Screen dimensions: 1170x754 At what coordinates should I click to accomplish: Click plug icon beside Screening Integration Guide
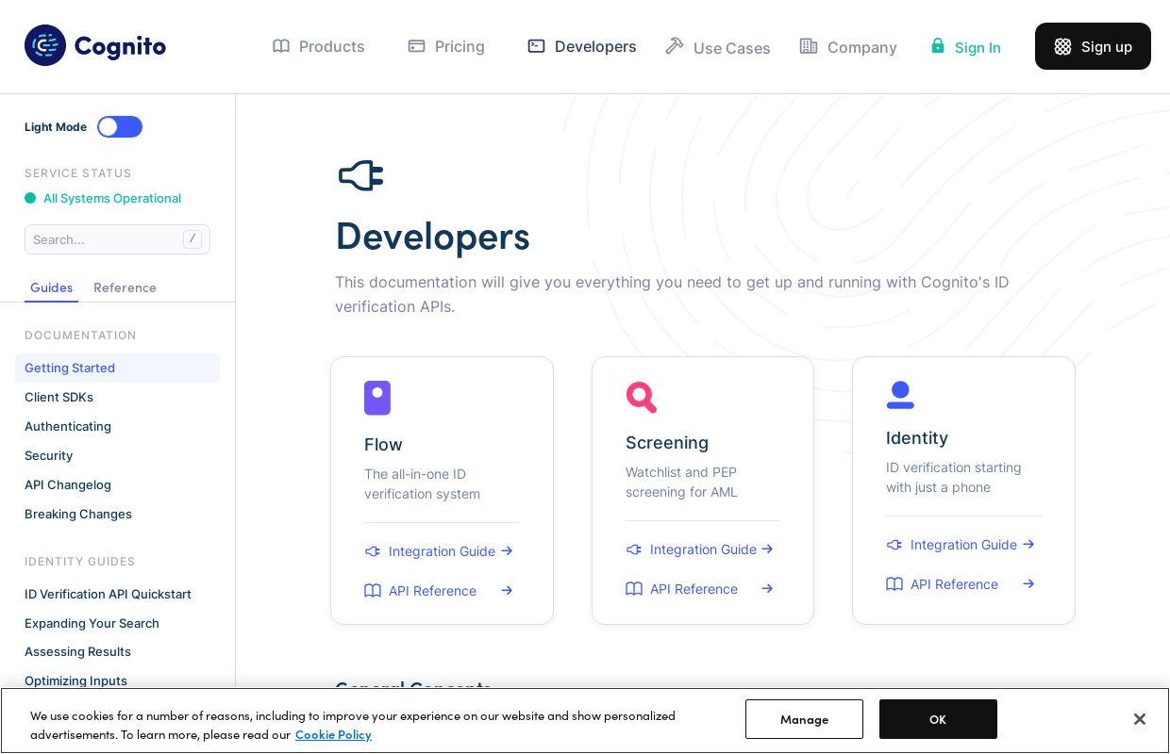[x=634, y=549]
